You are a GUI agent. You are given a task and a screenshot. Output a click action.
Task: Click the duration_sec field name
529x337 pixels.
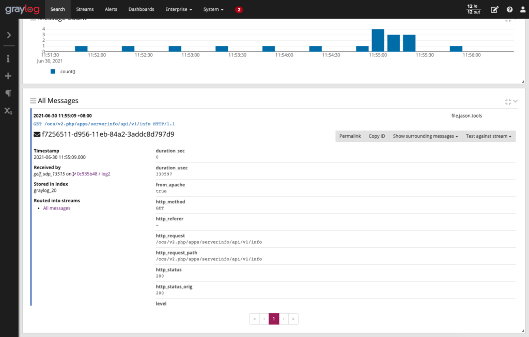(170, 151)
